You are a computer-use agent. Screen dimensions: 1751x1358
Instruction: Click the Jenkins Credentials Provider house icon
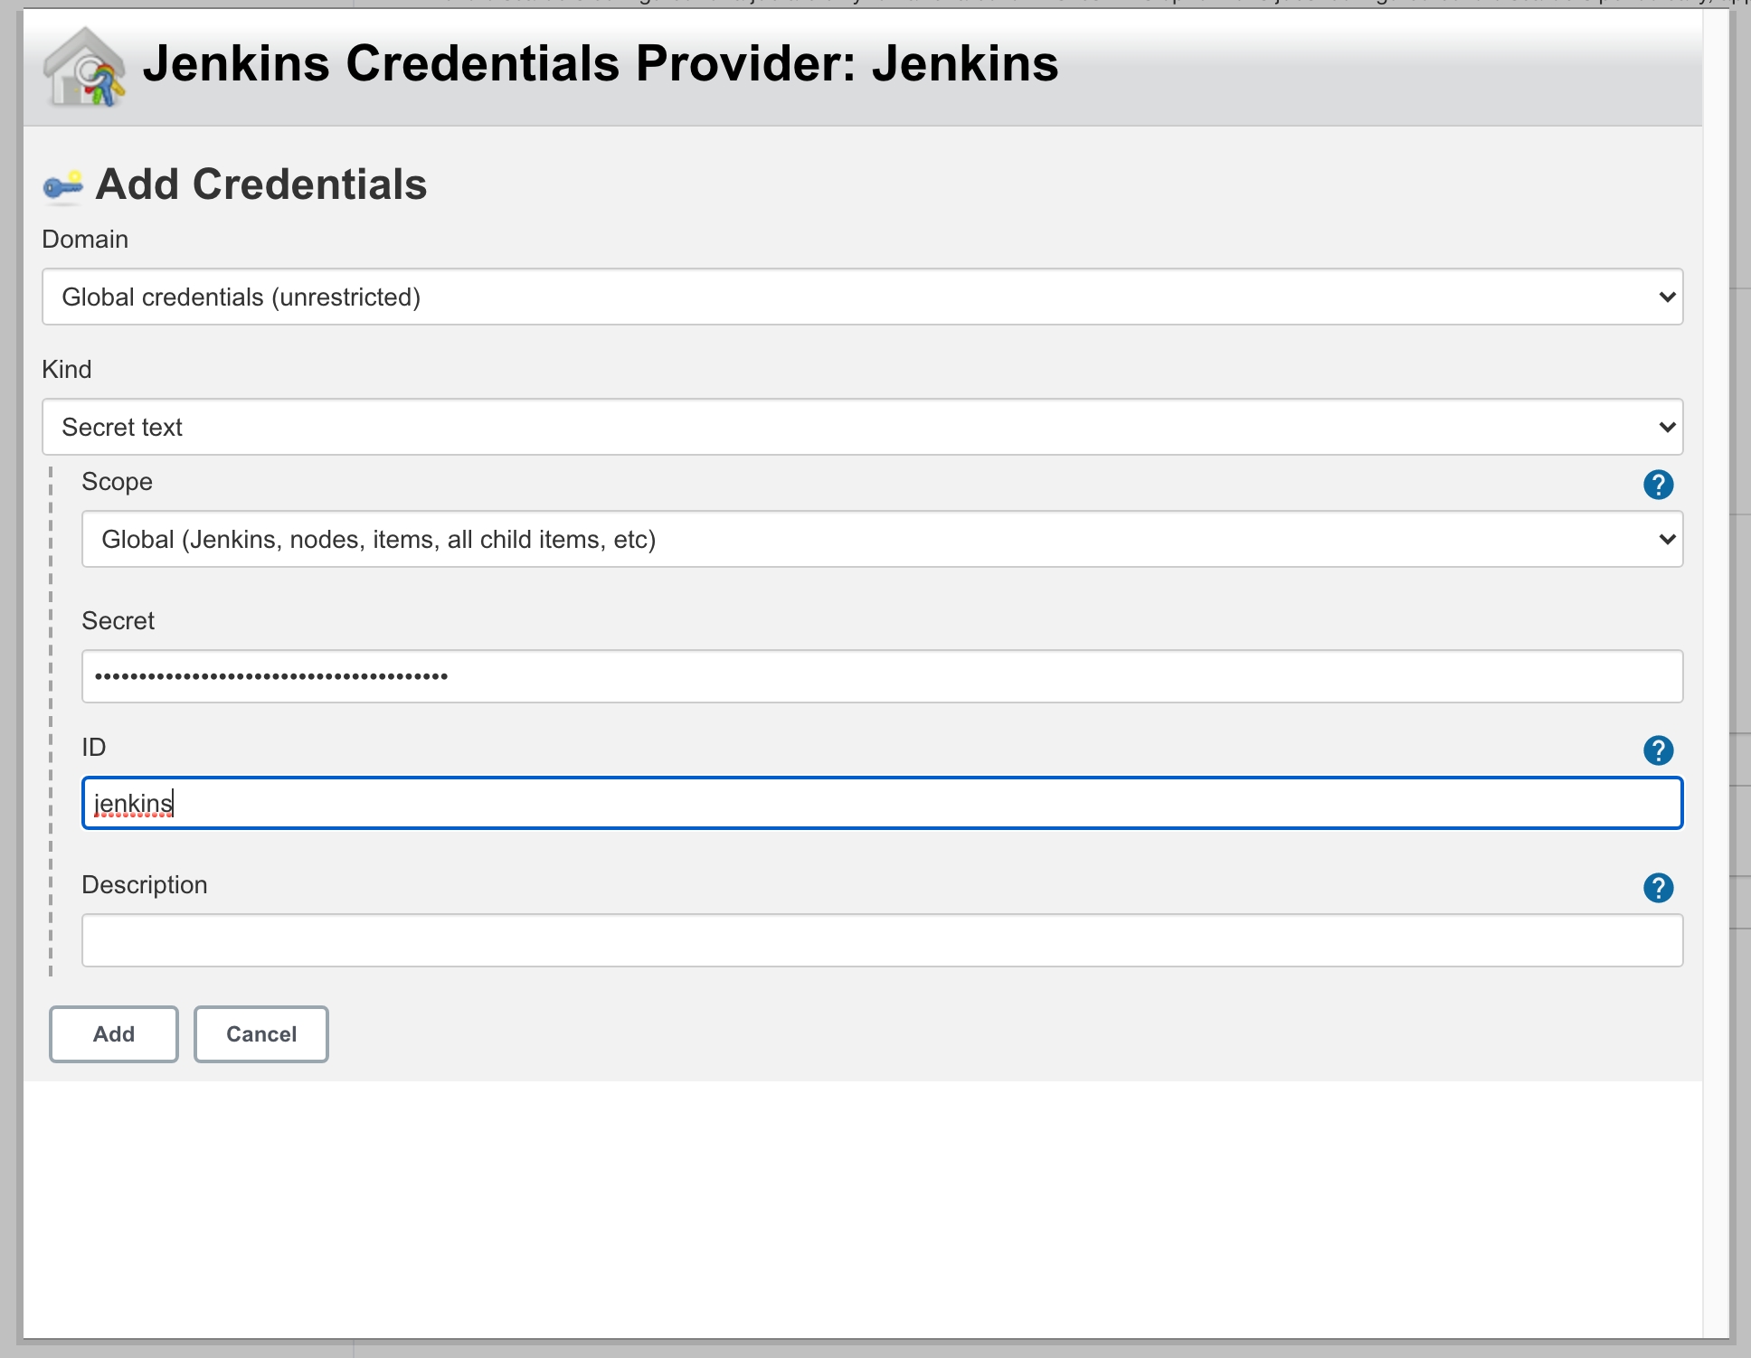pyautogui.click(x=84, y=68)
